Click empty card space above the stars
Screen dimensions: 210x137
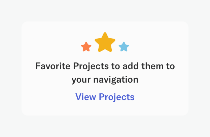(105, 26)
